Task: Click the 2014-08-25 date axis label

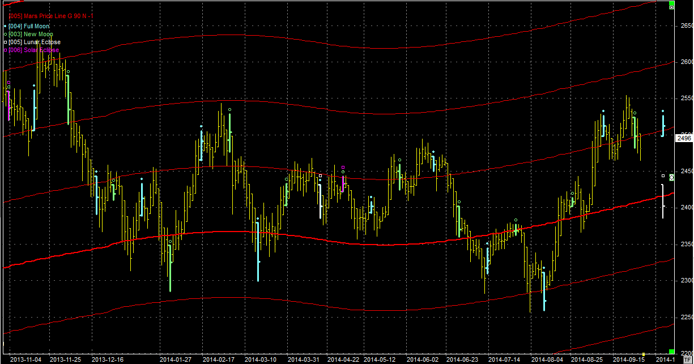Action: 587,359
